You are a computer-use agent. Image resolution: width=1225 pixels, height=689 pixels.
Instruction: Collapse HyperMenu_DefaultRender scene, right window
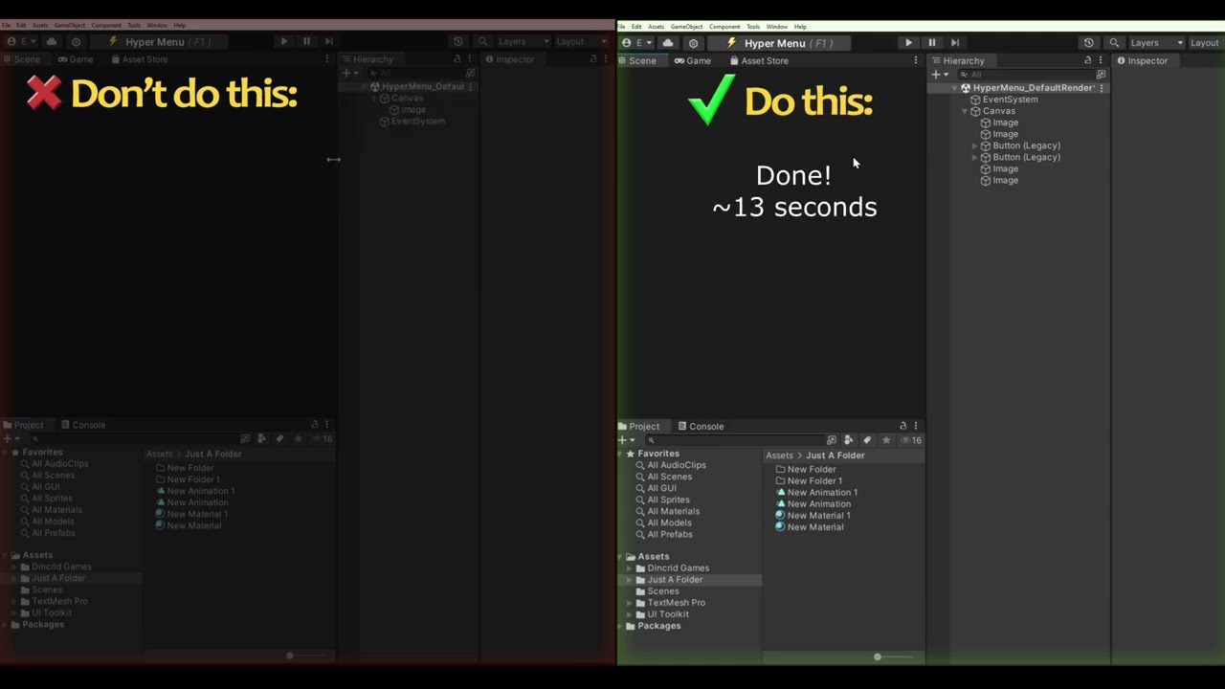click(x=954, y=88)
